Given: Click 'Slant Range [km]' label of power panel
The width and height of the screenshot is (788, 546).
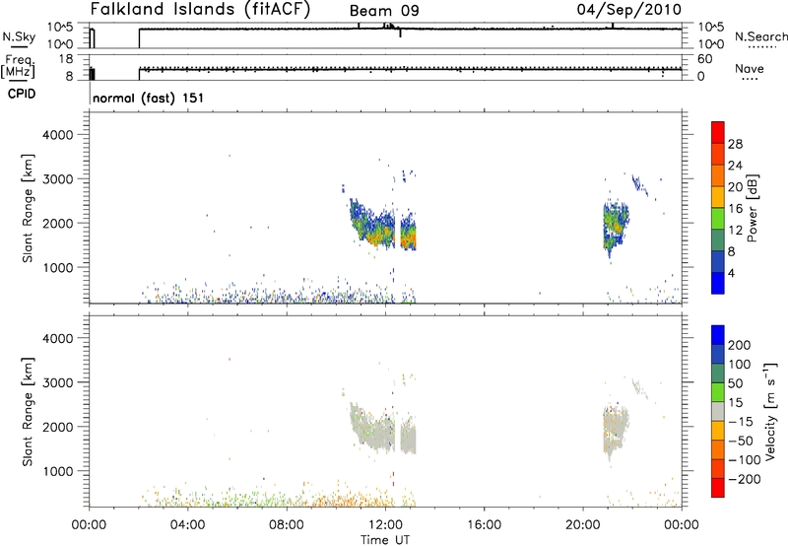Looking at the screenshot, I should pyautogui.click(x=28, y=208).
